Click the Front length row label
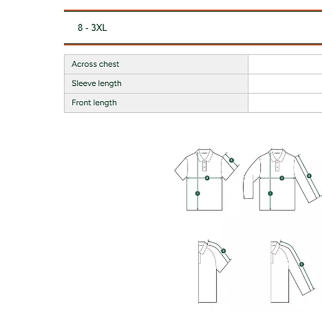This screenshot has height=322, width=322. [94, 103]
